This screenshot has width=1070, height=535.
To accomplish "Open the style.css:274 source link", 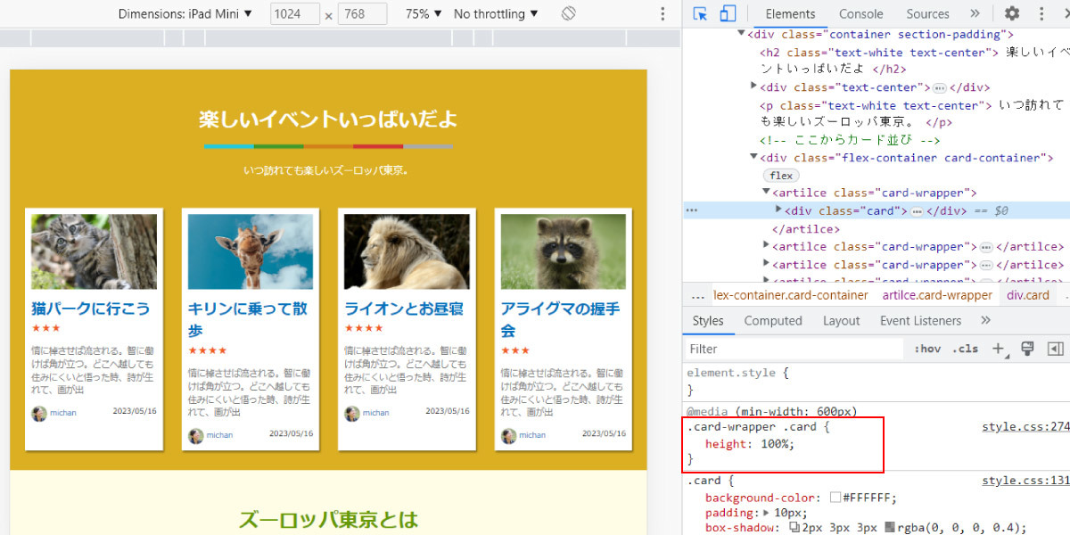I will (x=1025, y=427).
